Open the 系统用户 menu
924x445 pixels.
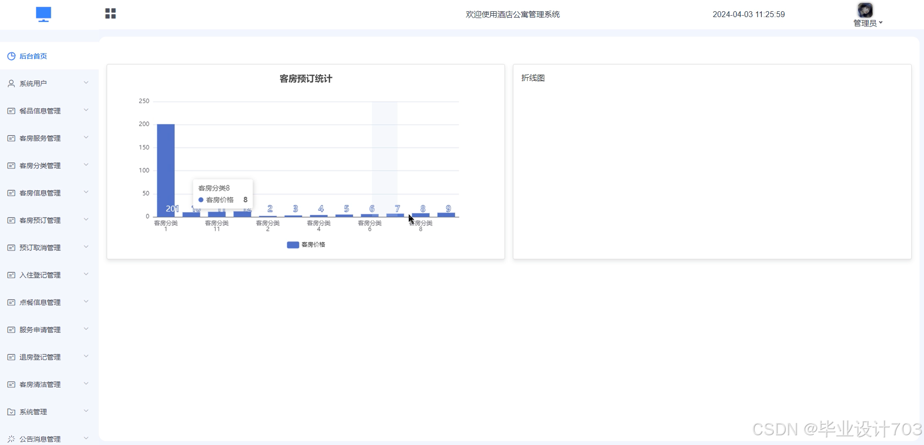tap(49, 83)
